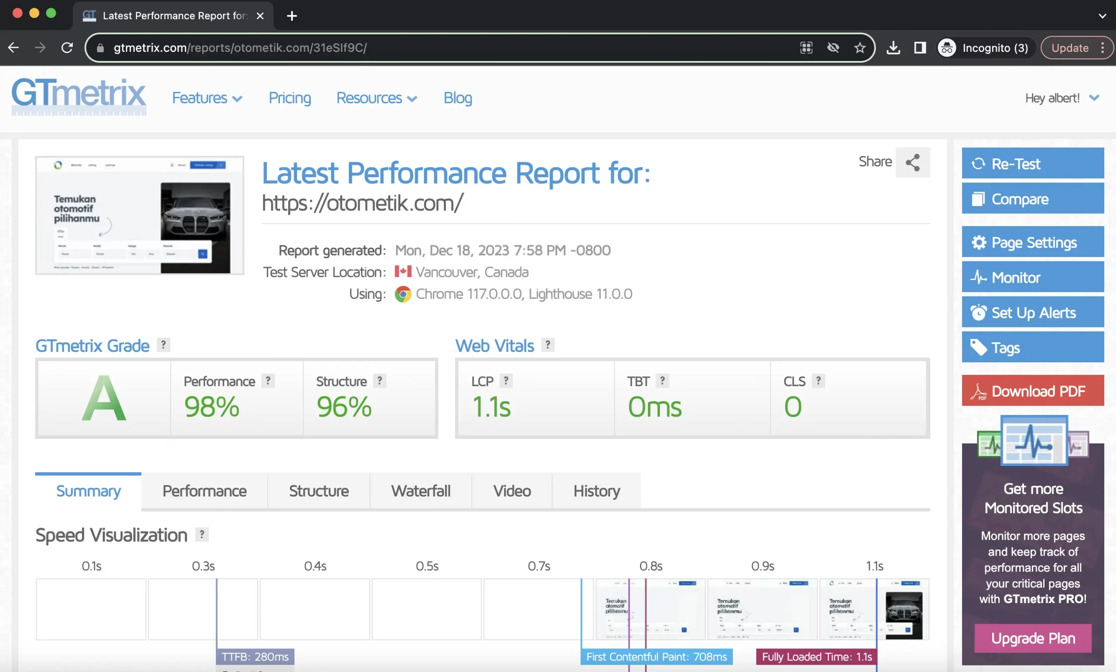
Task: Click help icon next to Performance score
Action: pos(268,381)
